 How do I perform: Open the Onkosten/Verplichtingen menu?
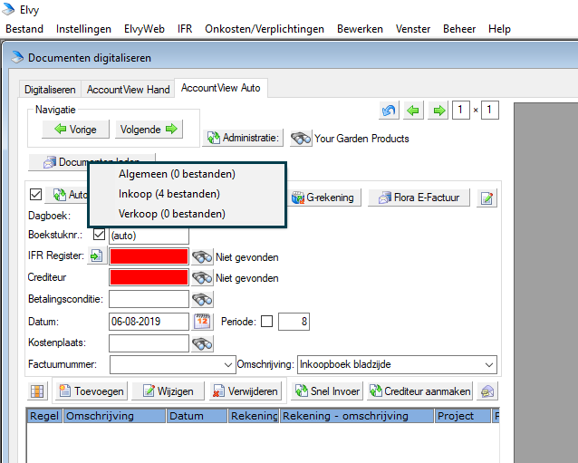coord(265,29)
